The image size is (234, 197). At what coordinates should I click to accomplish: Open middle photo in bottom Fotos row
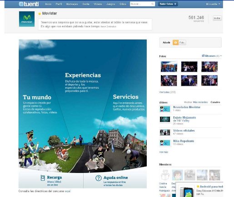click(x=189, y=81)
